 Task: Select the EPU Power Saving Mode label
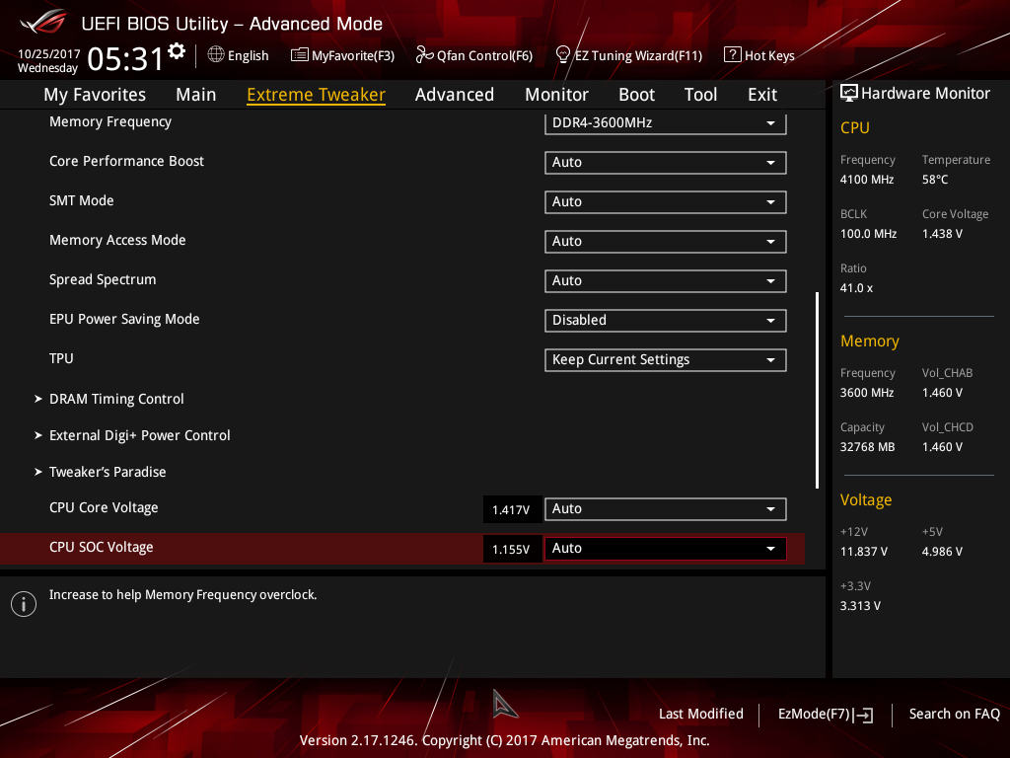[x=124, y=319]
